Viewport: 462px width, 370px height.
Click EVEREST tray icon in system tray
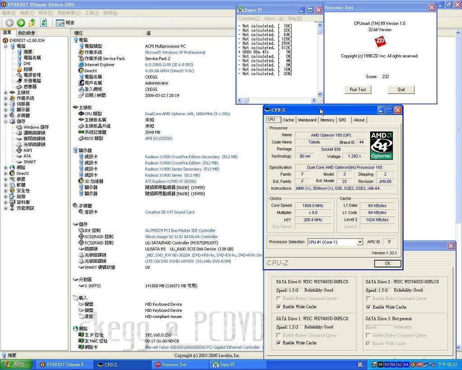click(x=413, y=365)
